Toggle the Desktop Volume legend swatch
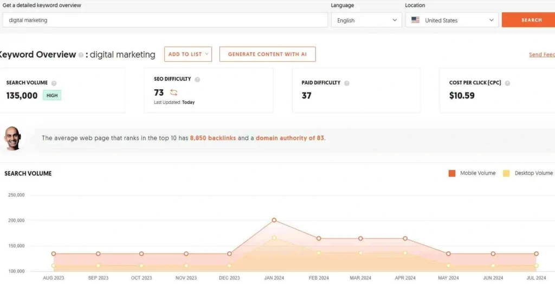 507,174
